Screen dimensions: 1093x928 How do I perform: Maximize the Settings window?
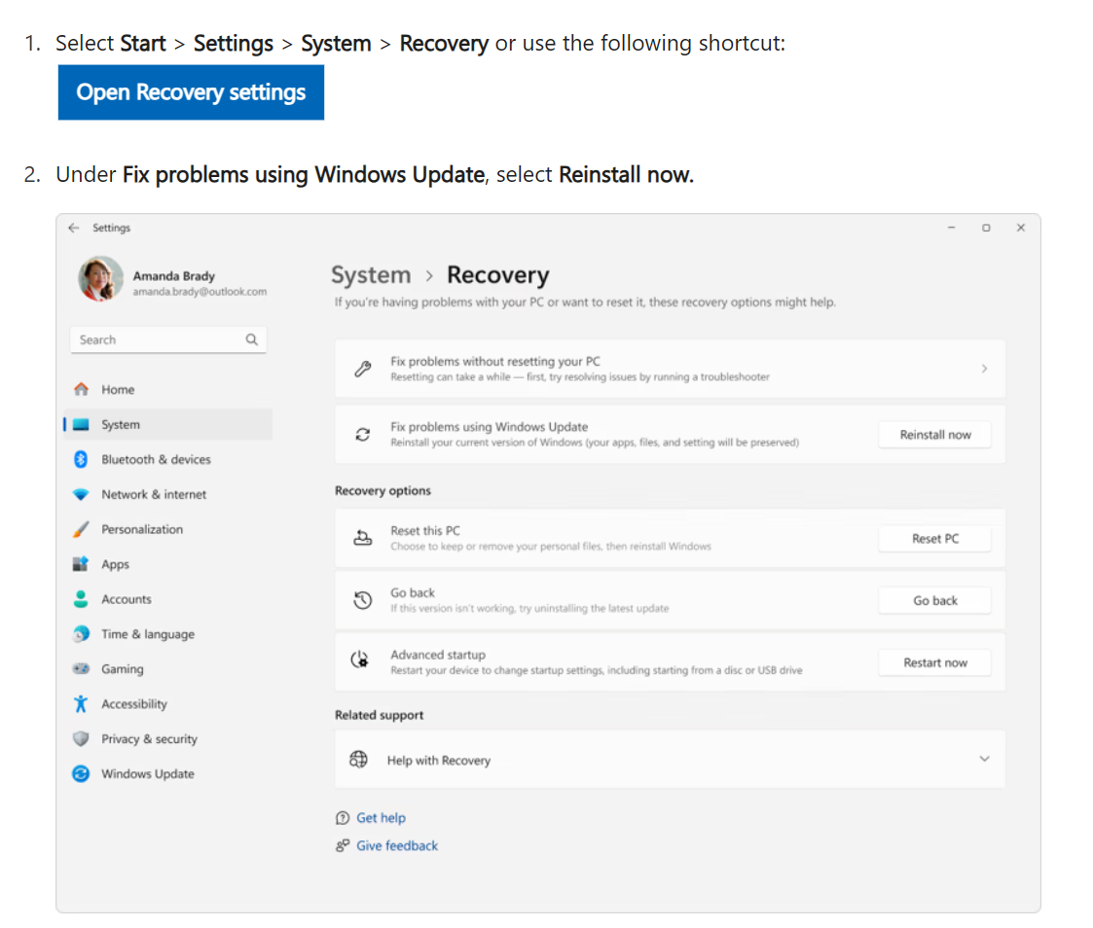coord(986,228)
